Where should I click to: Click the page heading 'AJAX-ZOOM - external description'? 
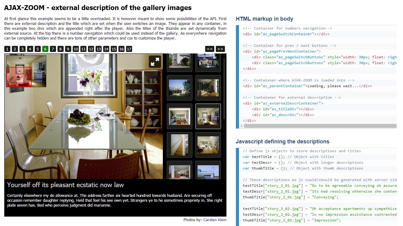[98, 8]
